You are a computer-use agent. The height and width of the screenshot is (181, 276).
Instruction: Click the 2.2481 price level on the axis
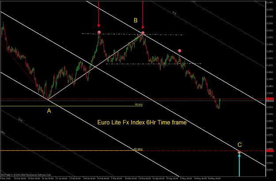pos(270,3)
